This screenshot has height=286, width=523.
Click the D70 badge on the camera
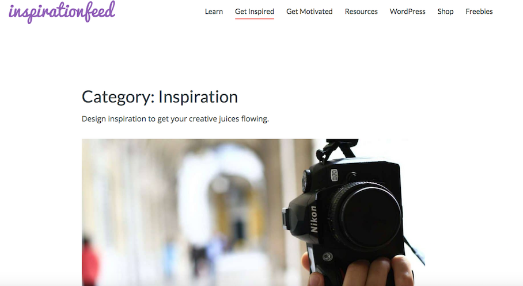point(334,175)
